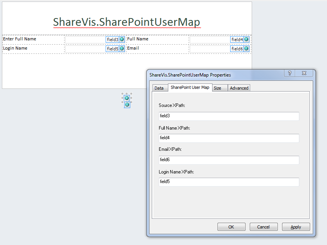Image resolution: width=327 pixels, height=245 pixels.
Task: Click OK to confirm properties
Action: click(x=231, y=227)
